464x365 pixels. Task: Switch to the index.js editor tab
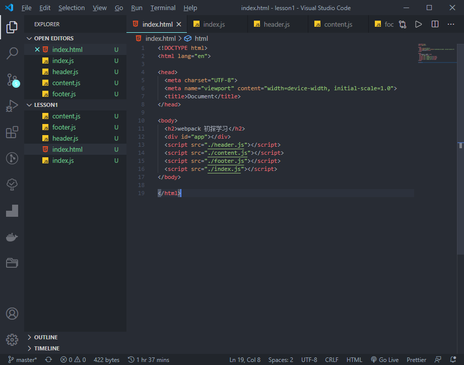tap(217, 24)
